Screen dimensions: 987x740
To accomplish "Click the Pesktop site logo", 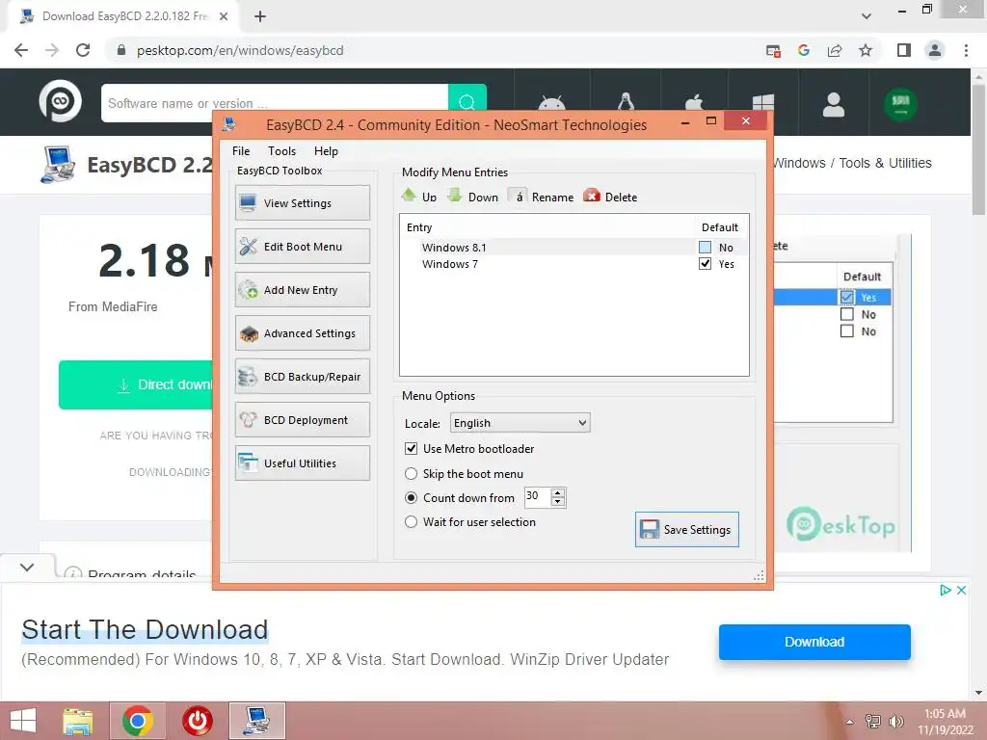I will (61, 100).
